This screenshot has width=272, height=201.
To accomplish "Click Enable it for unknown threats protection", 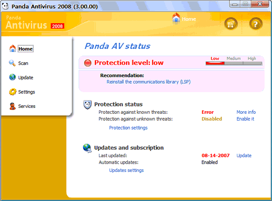I will tap(245, 119).
